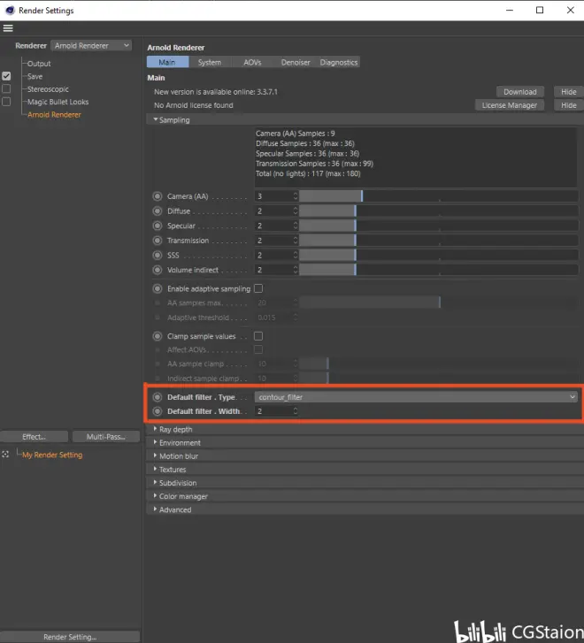This screenshot has height=643, width=584.
Task: Open the License Manager
Action: [510, 105]
